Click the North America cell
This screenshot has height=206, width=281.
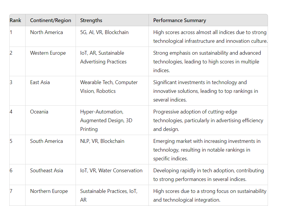pos(51,36)
